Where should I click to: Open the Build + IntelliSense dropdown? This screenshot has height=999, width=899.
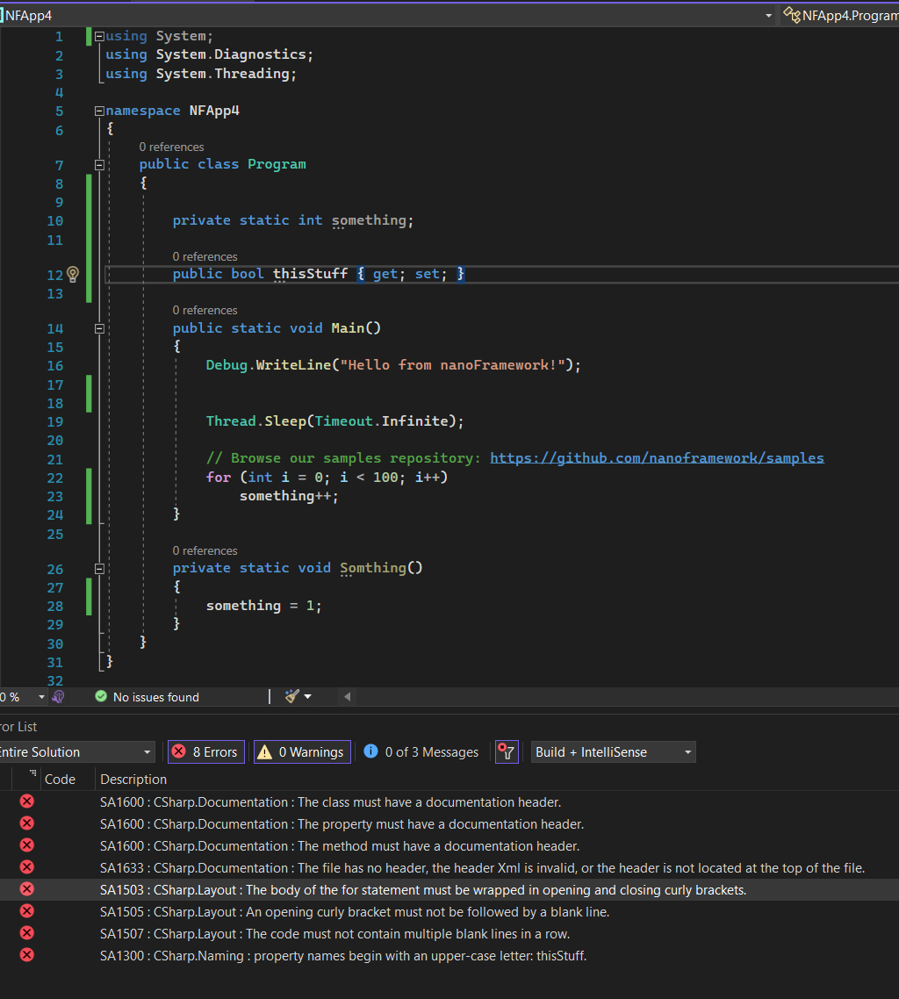click(613, 751)
